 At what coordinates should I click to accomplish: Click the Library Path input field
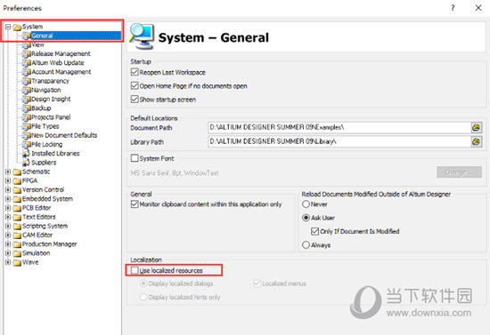point(339,142)
